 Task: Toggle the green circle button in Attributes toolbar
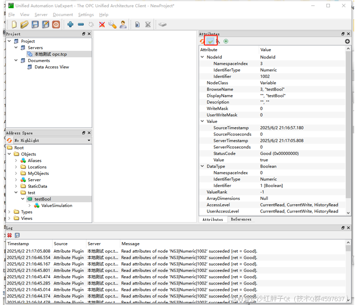click(226, 41)
